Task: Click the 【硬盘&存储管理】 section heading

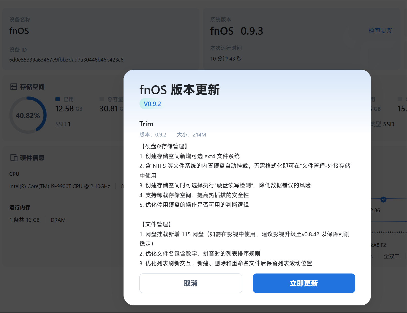Action: pos(165,146)
